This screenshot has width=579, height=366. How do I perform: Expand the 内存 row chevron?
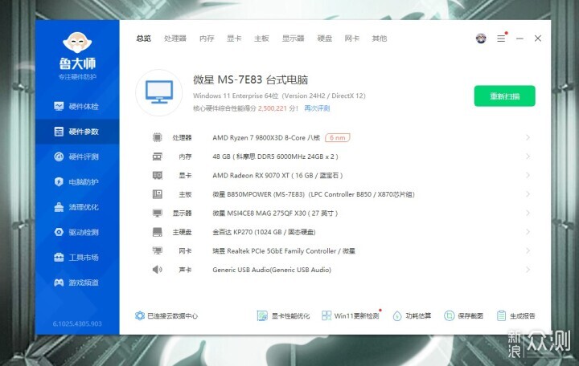pyautogui.click(x=528, y=157)
